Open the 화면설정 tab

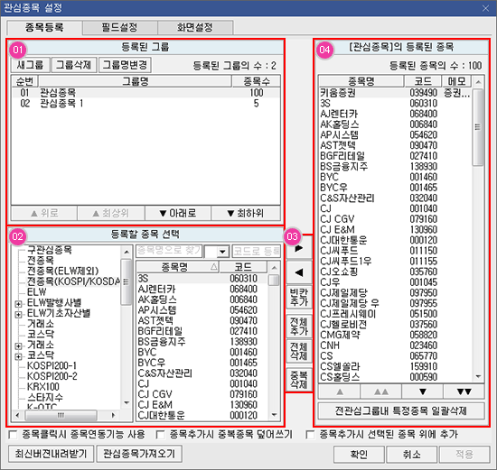point(195,28)
